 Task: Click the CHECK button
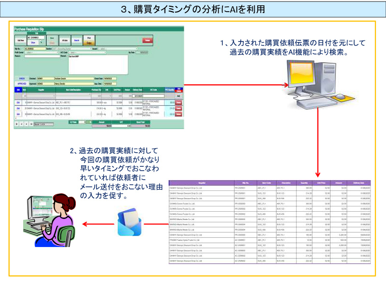pyautogui.click(x=22, y=78)
